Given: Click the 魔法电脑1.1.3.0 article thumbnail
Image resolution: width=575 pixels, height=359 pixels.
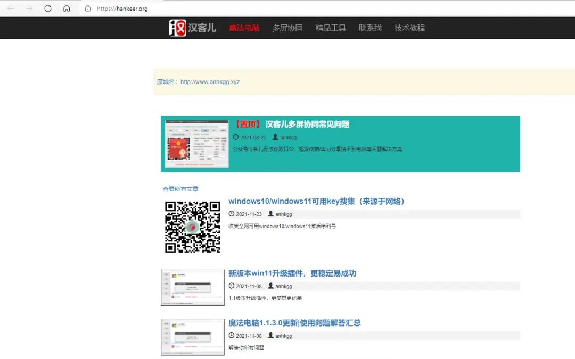Looking at the screenshot, I should click(x=193, y=337).
